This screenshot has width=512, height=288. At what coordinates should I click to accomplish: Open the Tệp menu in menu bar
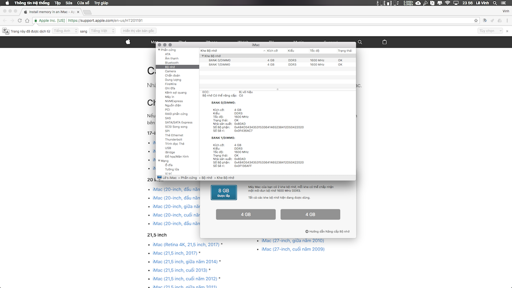(57, 3)
